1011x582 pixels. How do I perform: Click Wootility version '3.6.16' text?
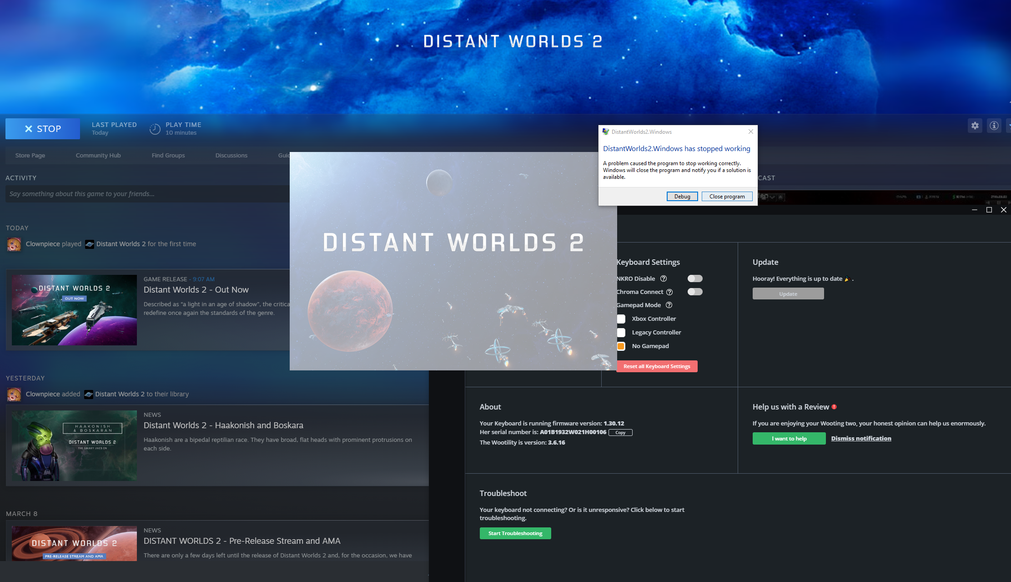click(x=556, y=443)
